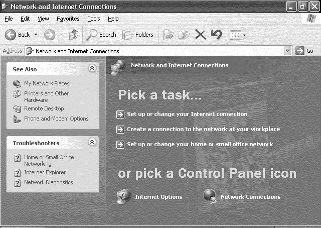Click Set up or change your Internet connection
Image resolution: width=321 pixels, height=228 pixels.
pos(187,114)
